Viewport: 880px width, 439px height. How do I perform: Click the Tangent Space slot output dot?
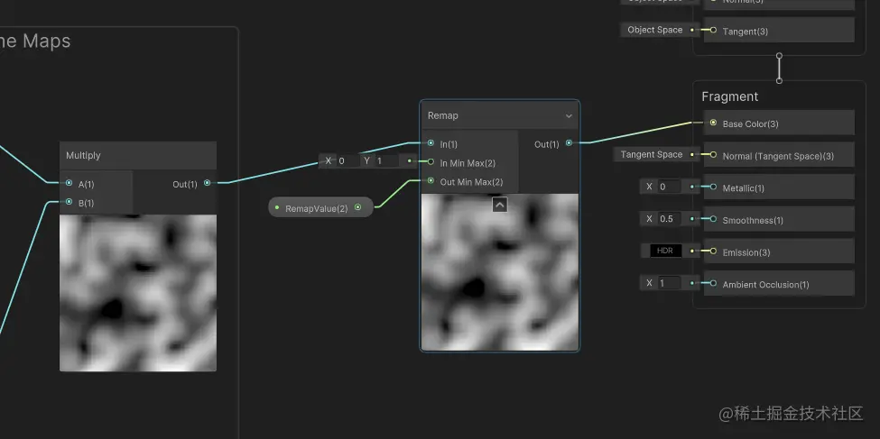pos(692,154)
